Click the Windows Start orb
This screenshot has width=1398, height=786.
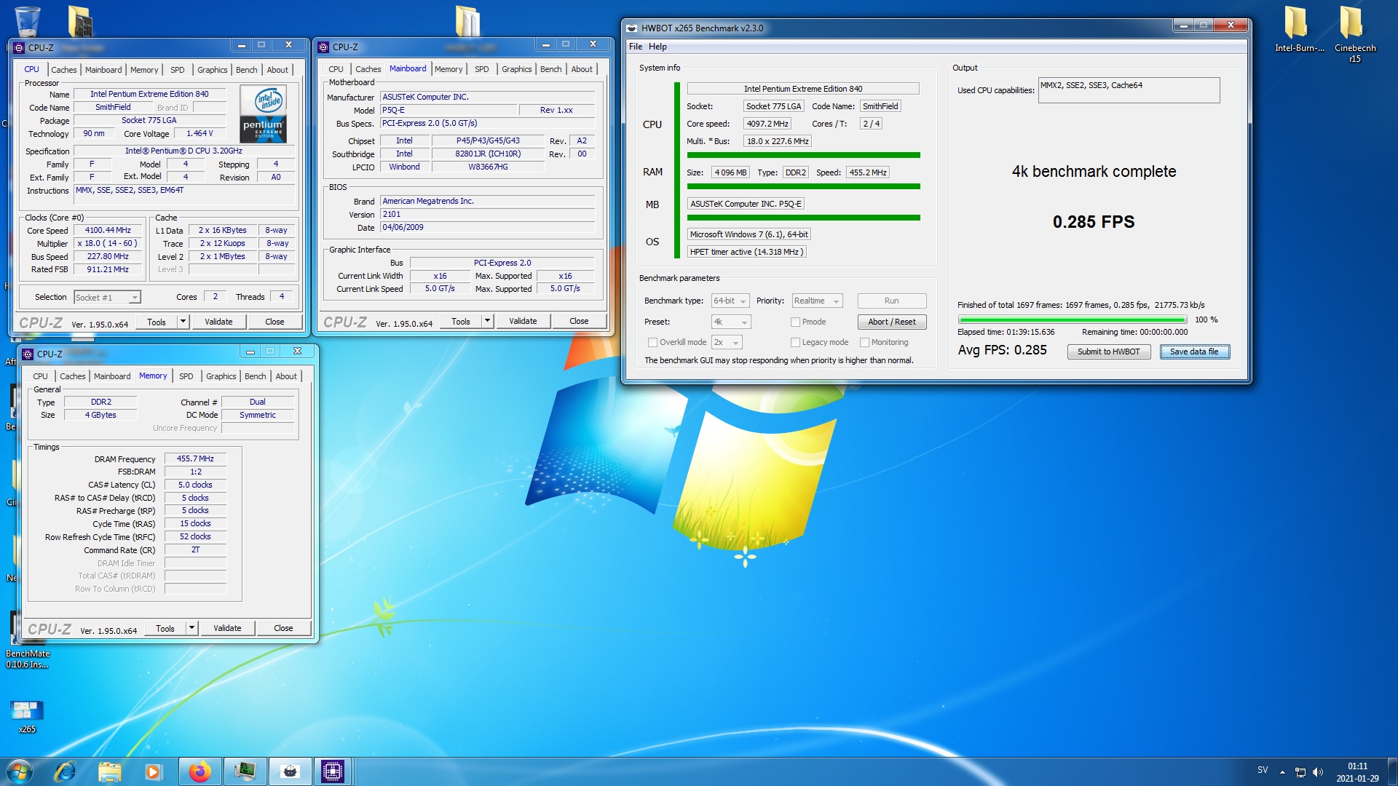[x=20, y=771]
